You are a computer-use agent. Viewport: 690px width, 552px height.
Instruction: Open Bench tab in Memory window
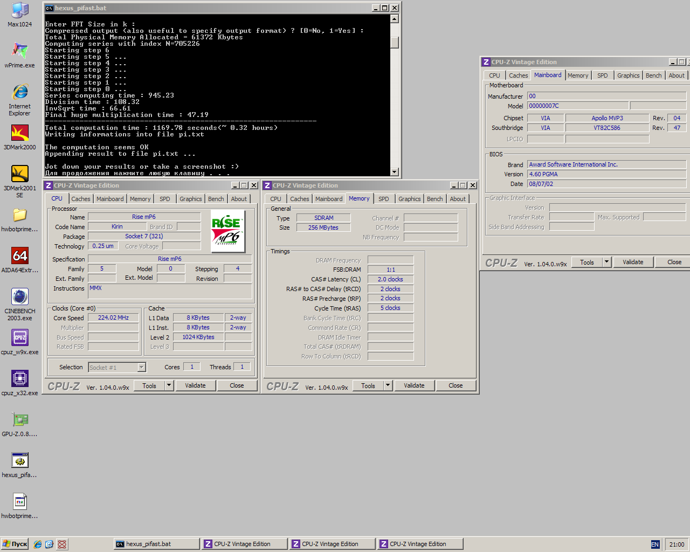pos(435,199)
